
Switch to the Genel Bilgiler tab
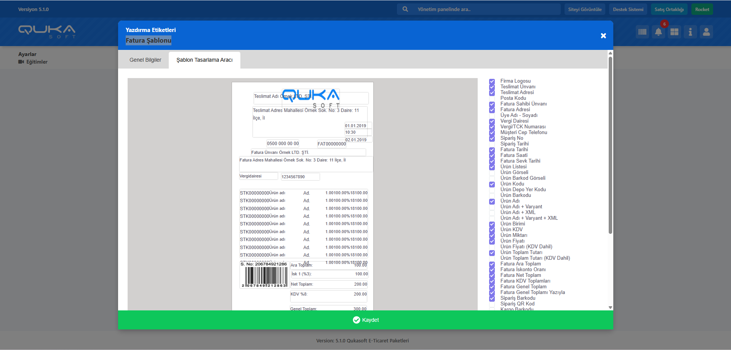click(x=145, y=60)
